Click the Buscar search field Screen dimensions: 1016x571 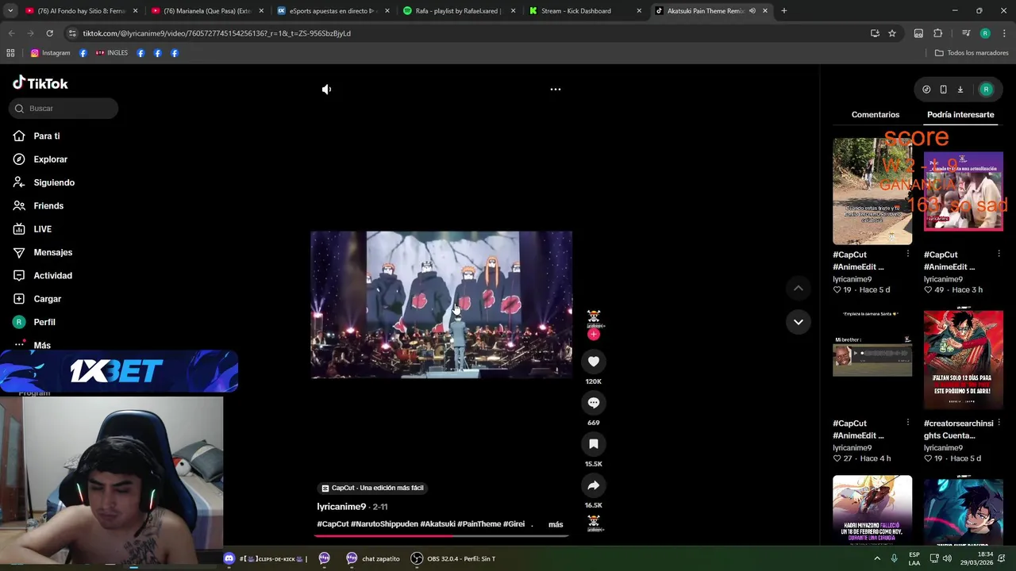(x=63, y=109)
